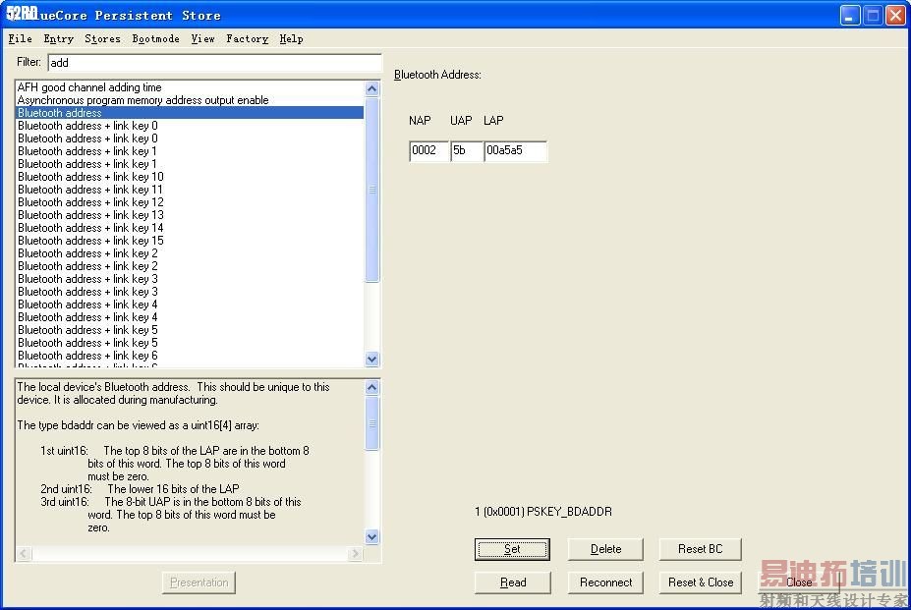
Task: Open the Help menu
Action: click(x=291, y=39)
